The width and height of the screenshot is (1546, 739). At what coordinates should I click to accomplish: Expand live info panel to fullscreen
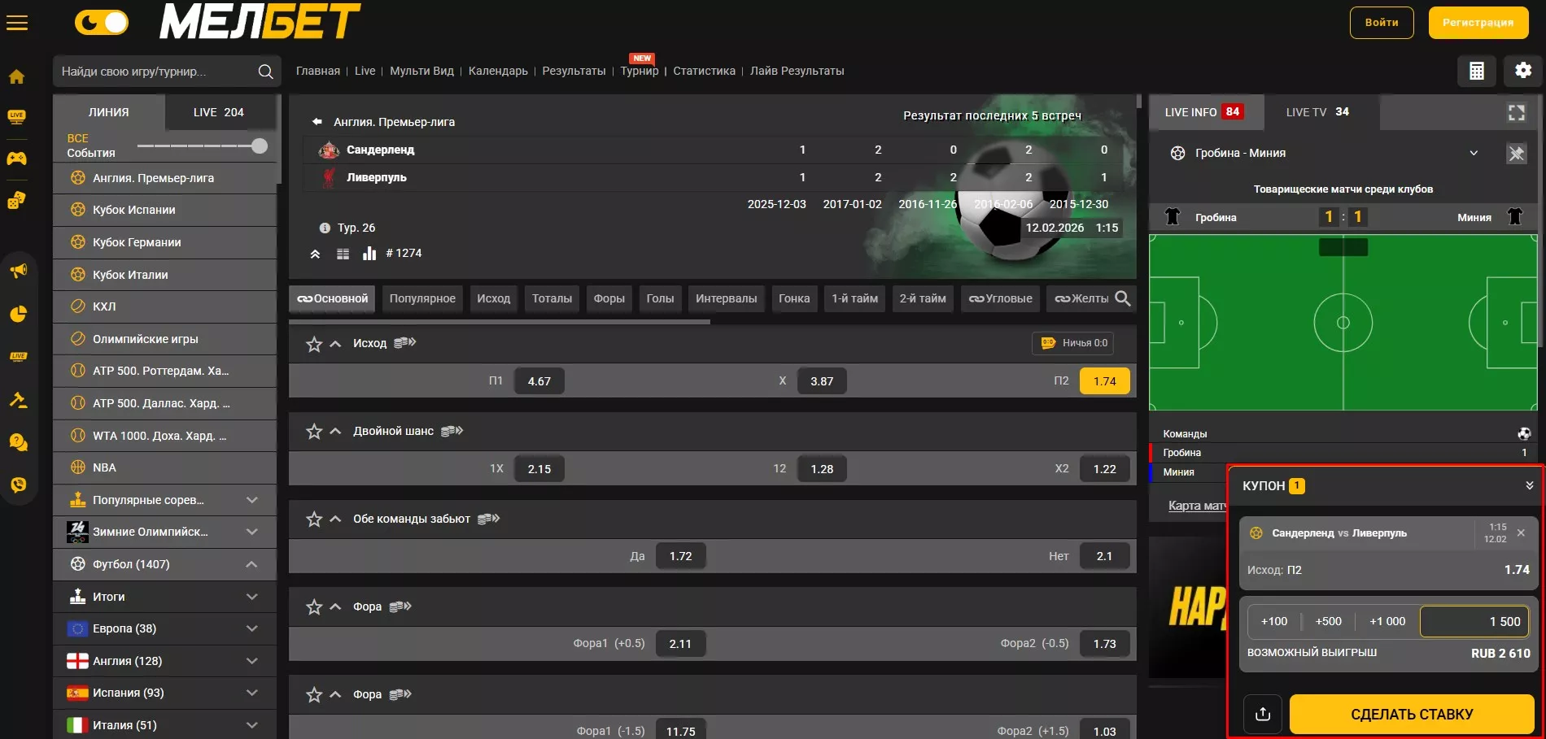tap(1516, 112)
